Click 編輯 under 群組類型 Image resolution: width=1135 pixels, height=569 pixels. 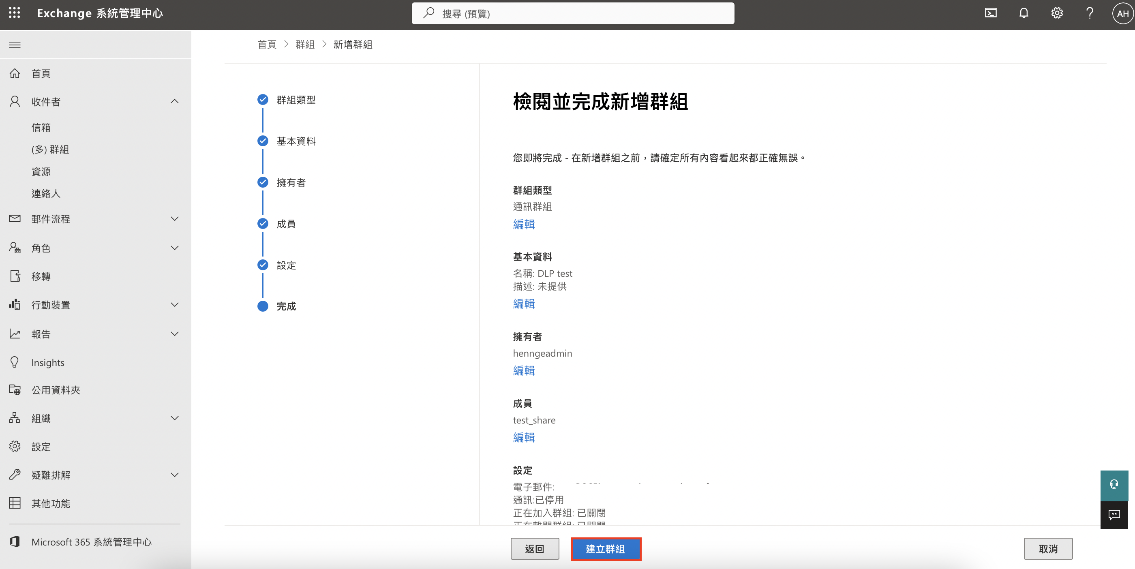click(x=524, y=224)
